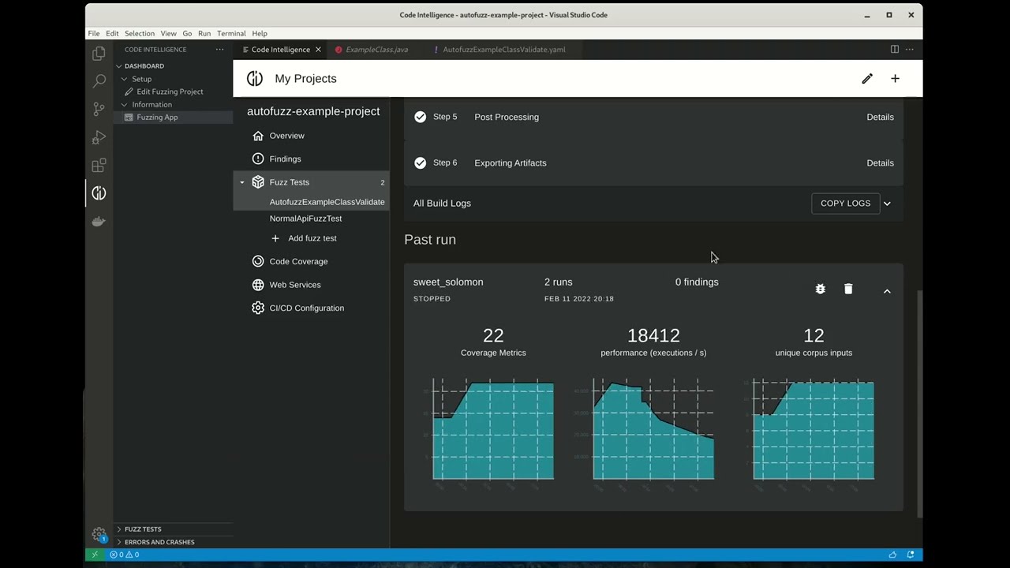Open the Search view in activity bar
This screenshot has width=1010, height=568.
pos(99,80)
